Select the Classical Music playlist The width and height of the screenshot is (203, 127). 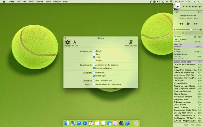pyautogui.click(x=188, y=40)
